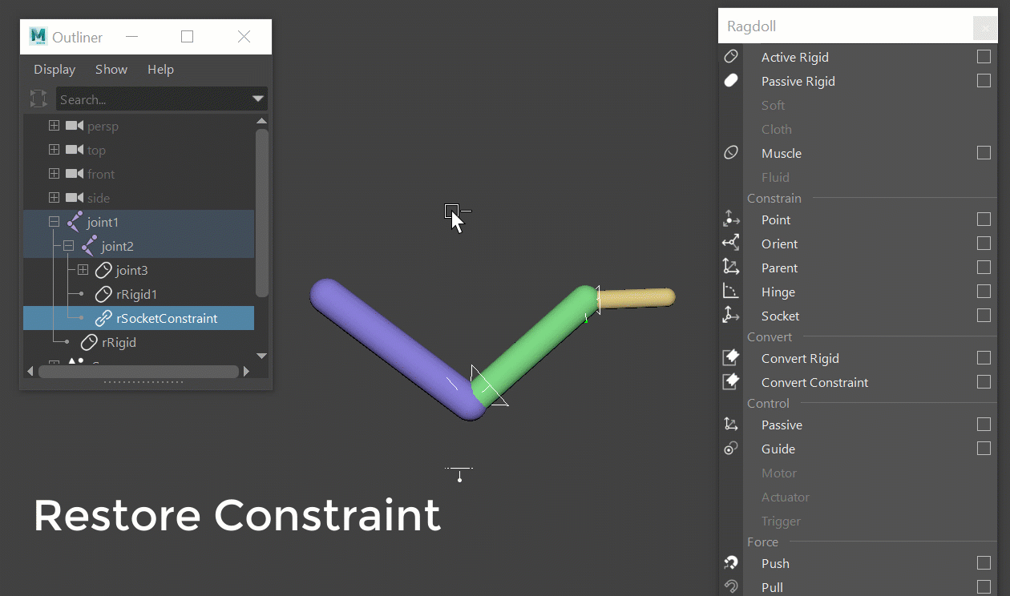
Task: Click the Point constraint icon
Action: (731, 219)
